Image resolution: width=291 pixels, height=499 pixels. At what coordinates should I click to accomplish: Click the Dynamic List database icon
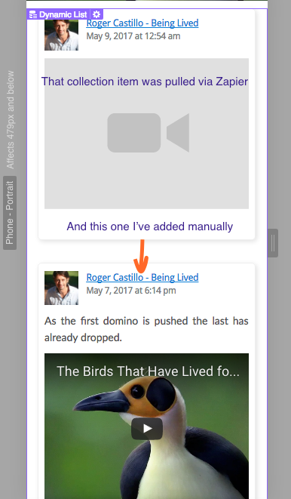[x=33, y=14]
